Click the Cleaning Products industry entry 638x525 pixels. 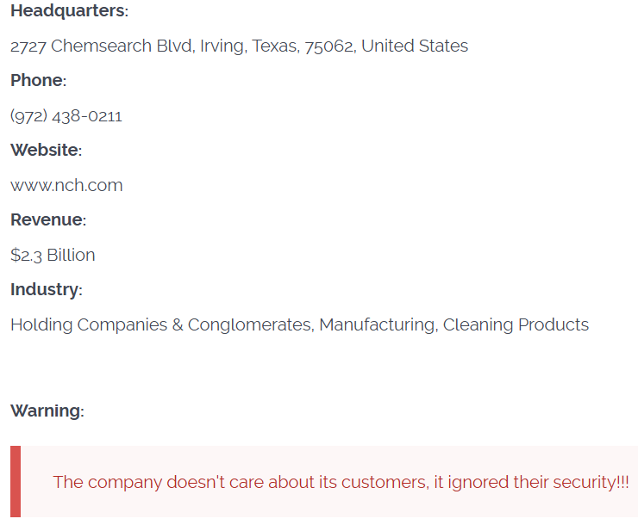pos(516,325)
